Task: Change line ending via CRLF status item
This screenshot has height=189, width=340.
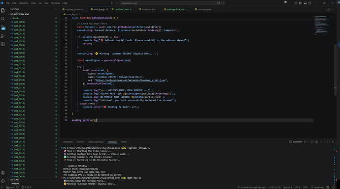Action: pos(306,187)
